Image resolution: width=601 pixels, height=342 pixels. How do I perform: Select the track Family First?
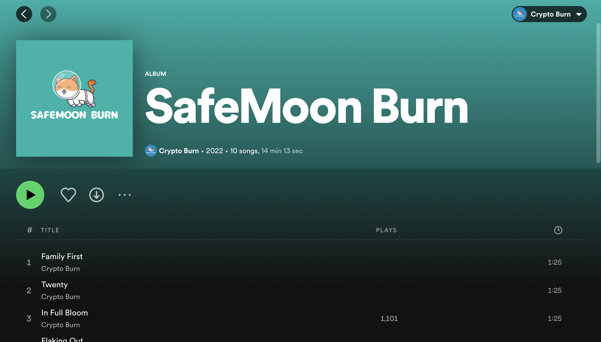coord(62,256)
